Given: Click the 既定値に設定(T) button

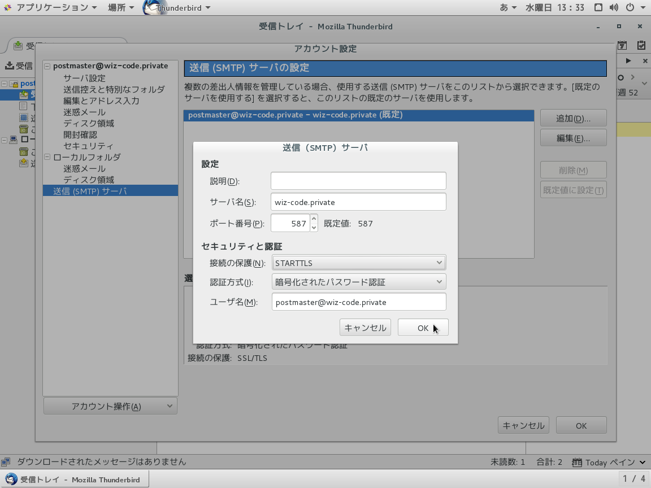Looking at the screenshot, I should [x=574, y=190].
